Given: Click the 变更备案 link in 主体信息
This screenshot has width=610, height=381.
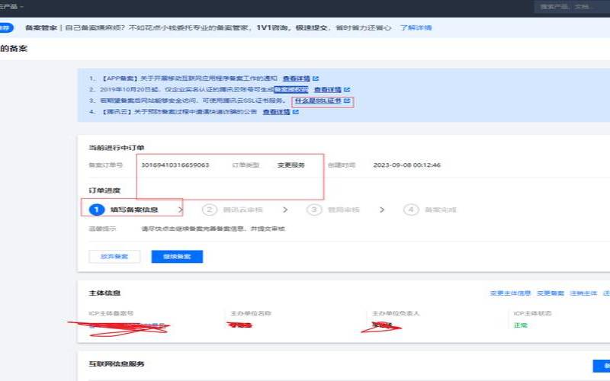Looking at the screenshot, I should point(551,293).
